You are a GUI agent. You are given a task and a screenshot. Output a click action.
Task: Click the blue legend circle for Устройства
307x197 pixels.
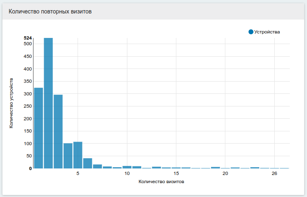click(251, 32)
